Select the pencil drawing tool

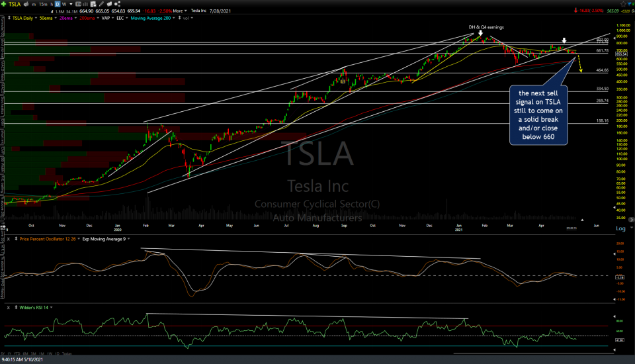tap(101, 4)
